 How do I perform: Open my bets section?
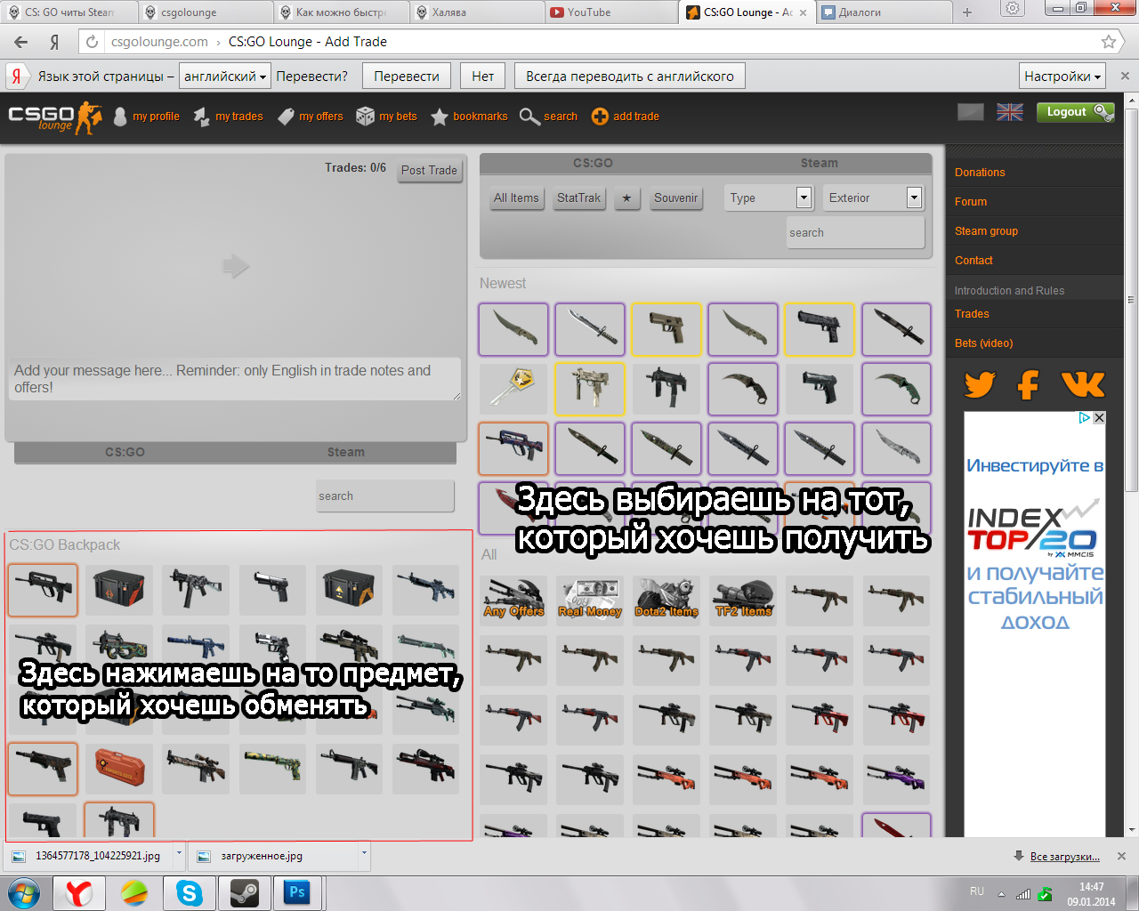(386, 117)
